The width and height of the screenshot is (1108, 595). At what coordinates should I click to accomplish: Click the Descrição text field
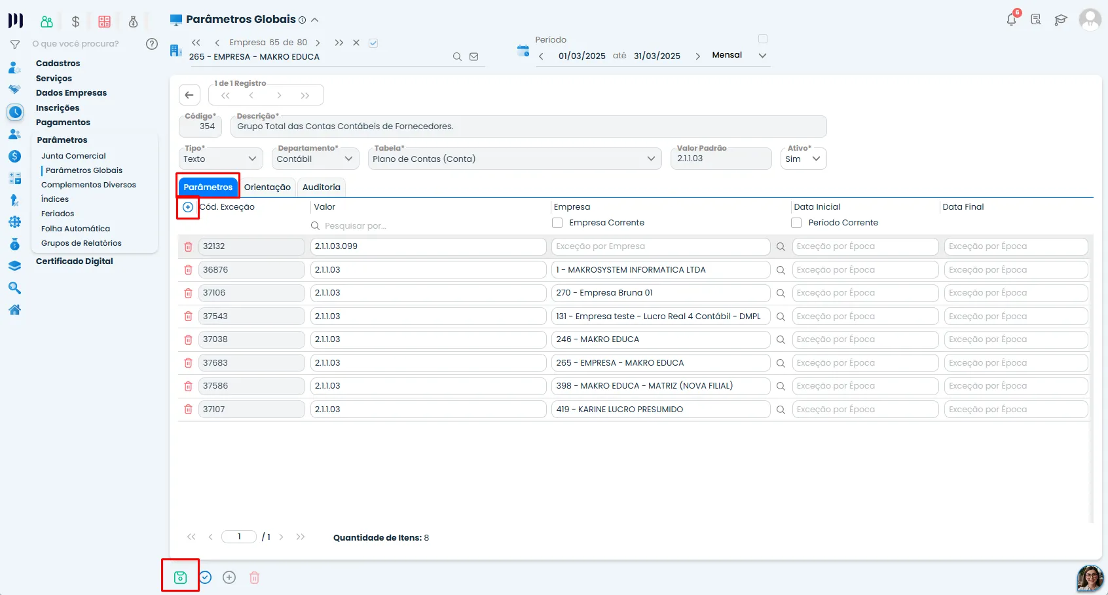[528, 126]
